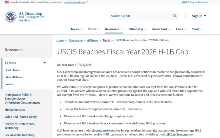
Task: Open the H-1B program link
Action: pos(97,130)
